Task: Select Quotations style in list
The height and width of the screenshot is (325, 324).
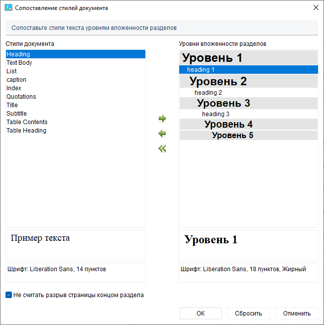Action: (x=21, y=97)
